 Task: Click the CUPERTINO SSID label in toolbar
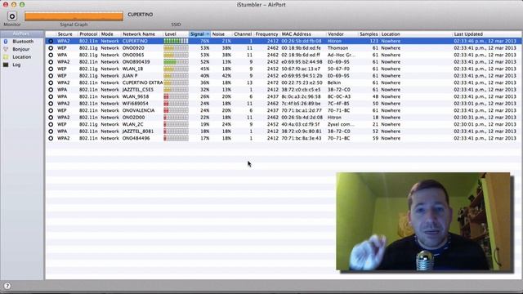[140, 15]
